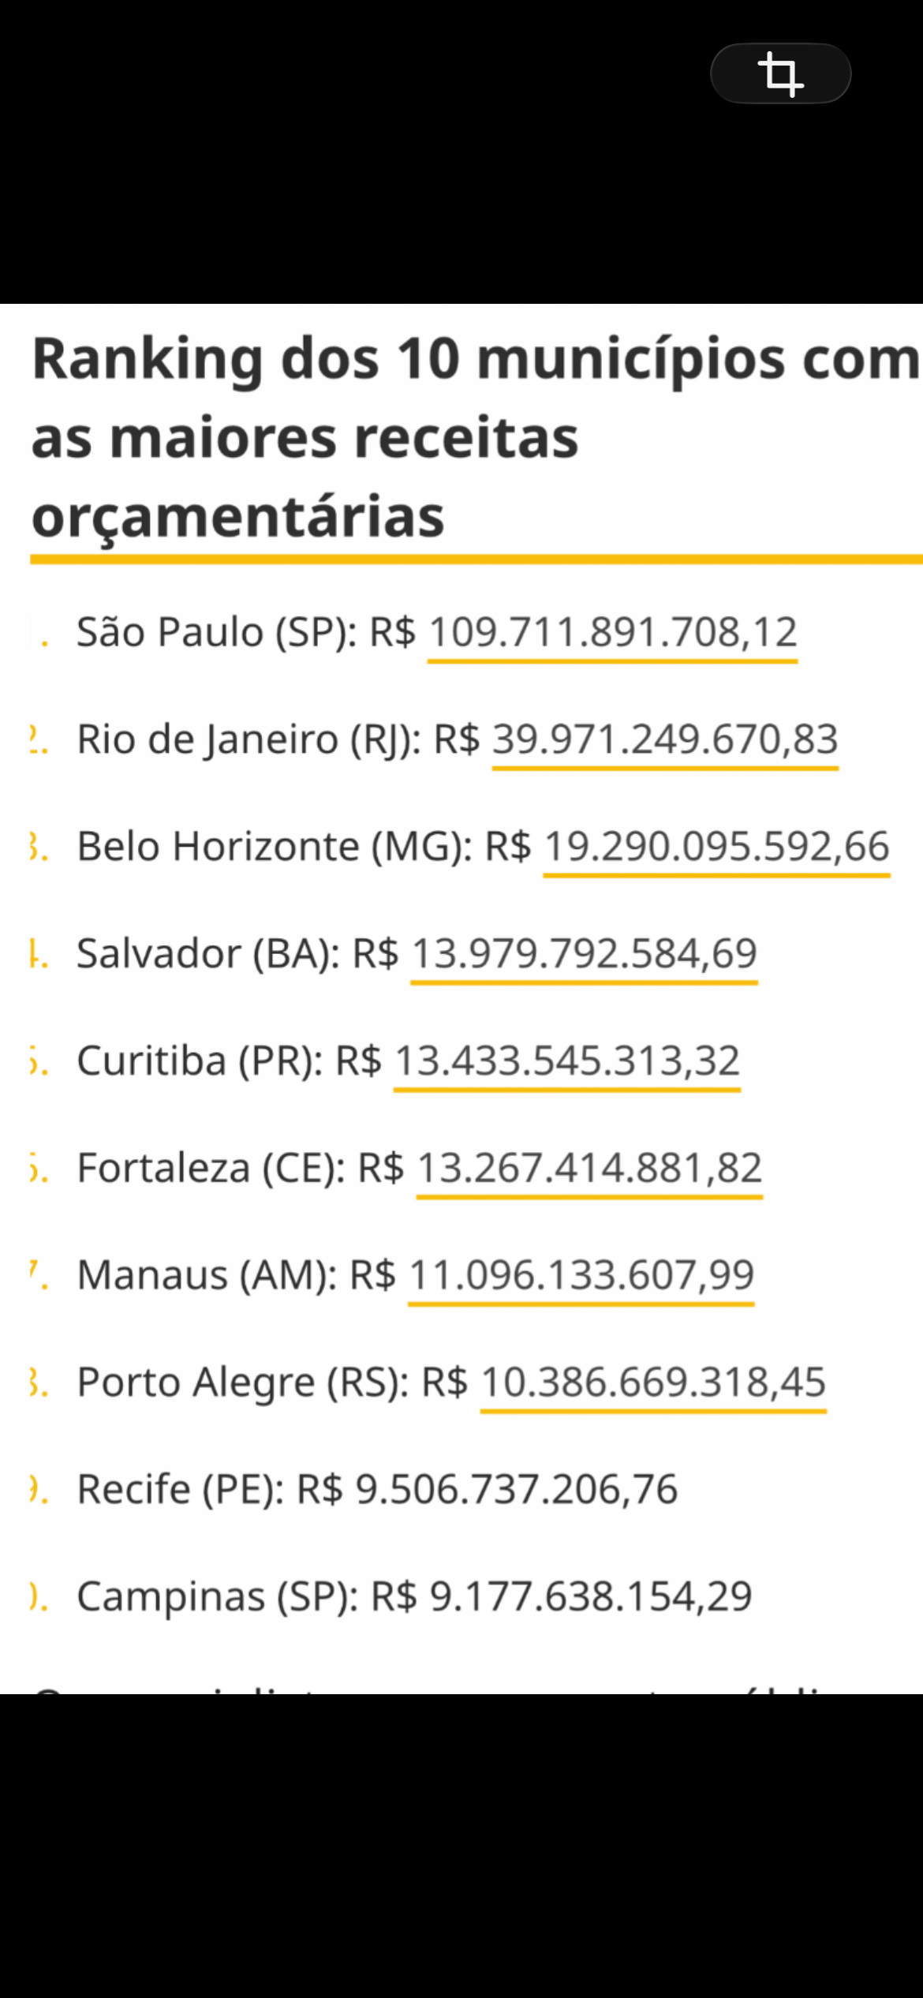This screenshot has width=923, height=1998.
Task: Click Belo Horizonte amount 19.290.095.592,66
Action: click(x=716, y=847)
